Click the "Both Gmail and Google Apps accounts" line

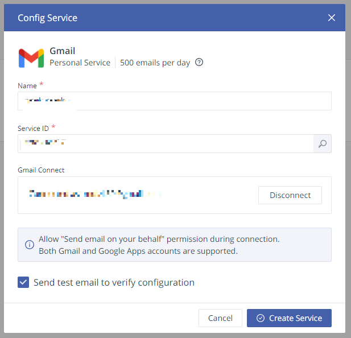click(x=138, y=251)
